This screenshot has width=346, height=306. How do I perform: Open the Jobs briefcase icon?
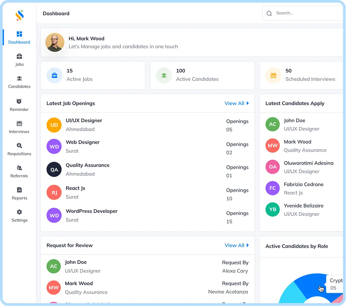19,56
